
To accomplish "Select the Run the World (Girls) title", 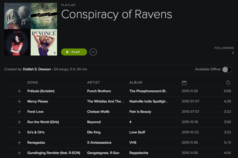I will [x=43, y=122].
